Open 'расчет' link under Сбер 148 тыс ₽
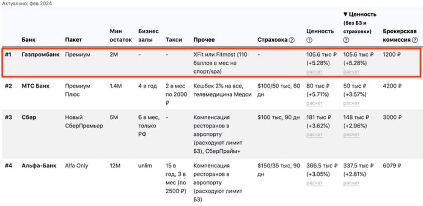The width and height of the screenshot is (423, 206). click(351, 135)
